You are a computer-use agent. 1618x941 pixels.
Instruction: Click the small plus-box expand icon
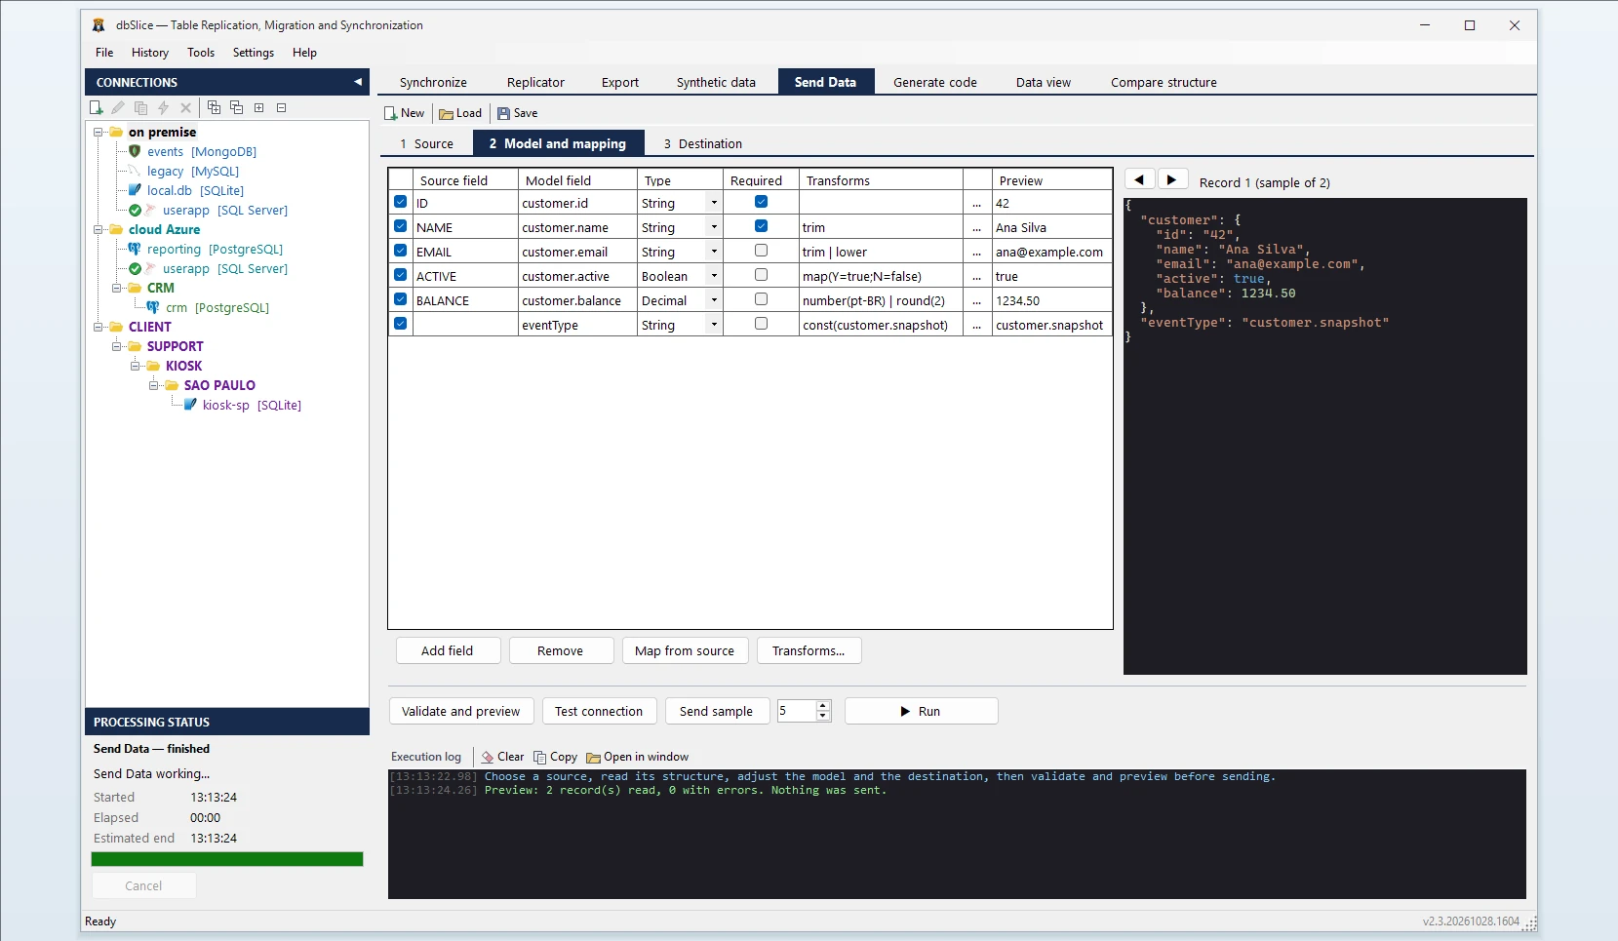click(259, 108)
